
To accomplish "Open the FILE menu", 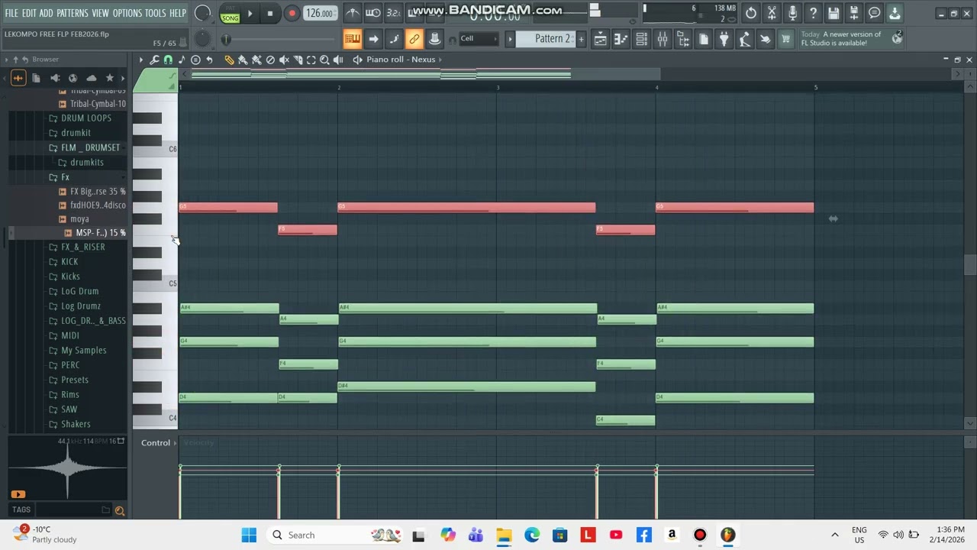I will (11, 13).
